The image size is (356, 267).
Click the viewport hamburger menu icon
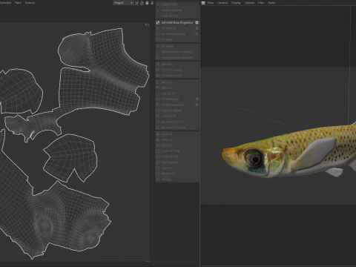click(203, 3)
